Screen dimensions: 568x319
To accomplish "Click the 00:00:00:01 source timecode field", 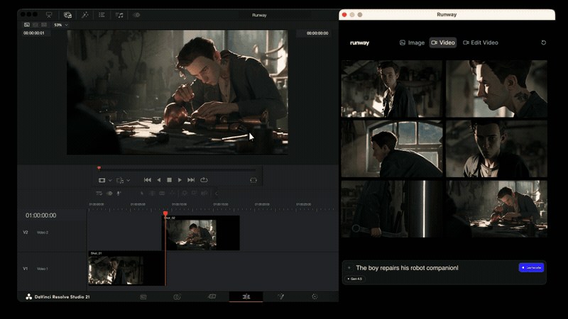I will tap(33, 33).
